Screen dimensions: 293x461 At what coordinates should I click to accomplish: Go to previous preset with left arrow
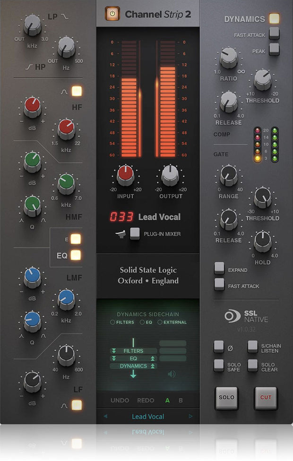(105, 416)
